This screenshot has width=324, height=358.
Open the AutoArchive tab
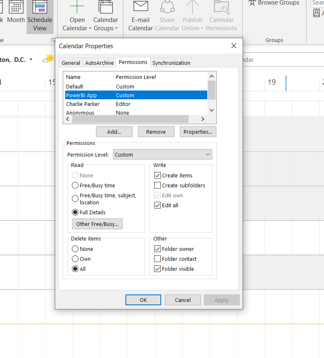coord(99,63)
